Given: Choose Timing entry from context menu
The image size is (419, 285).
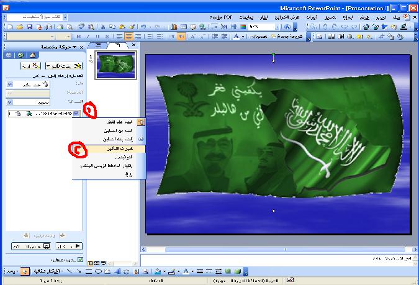Looking at the screenshot, I should point(109,157).
